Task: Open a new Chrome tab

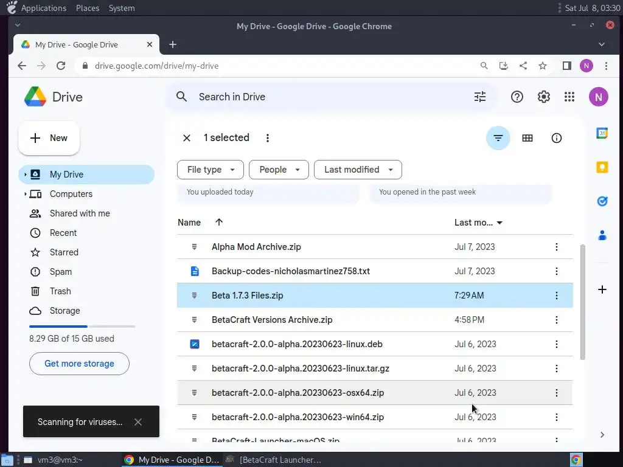Action: (172, 44)
